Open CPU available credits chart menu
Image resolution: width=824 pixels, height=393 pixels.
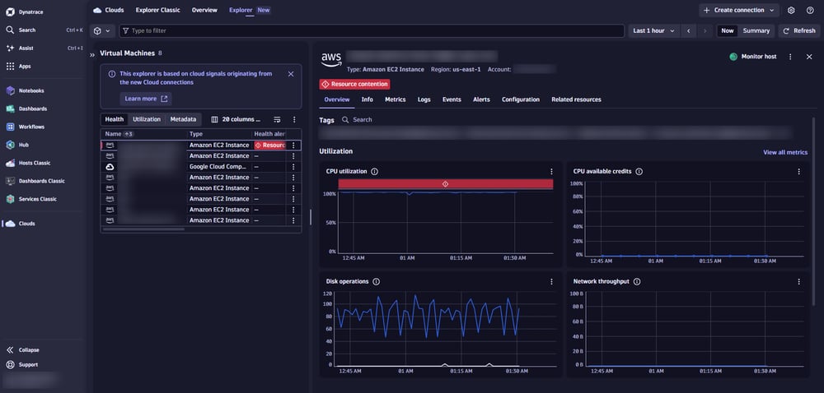pyautogui.click(x=798, y=171)
